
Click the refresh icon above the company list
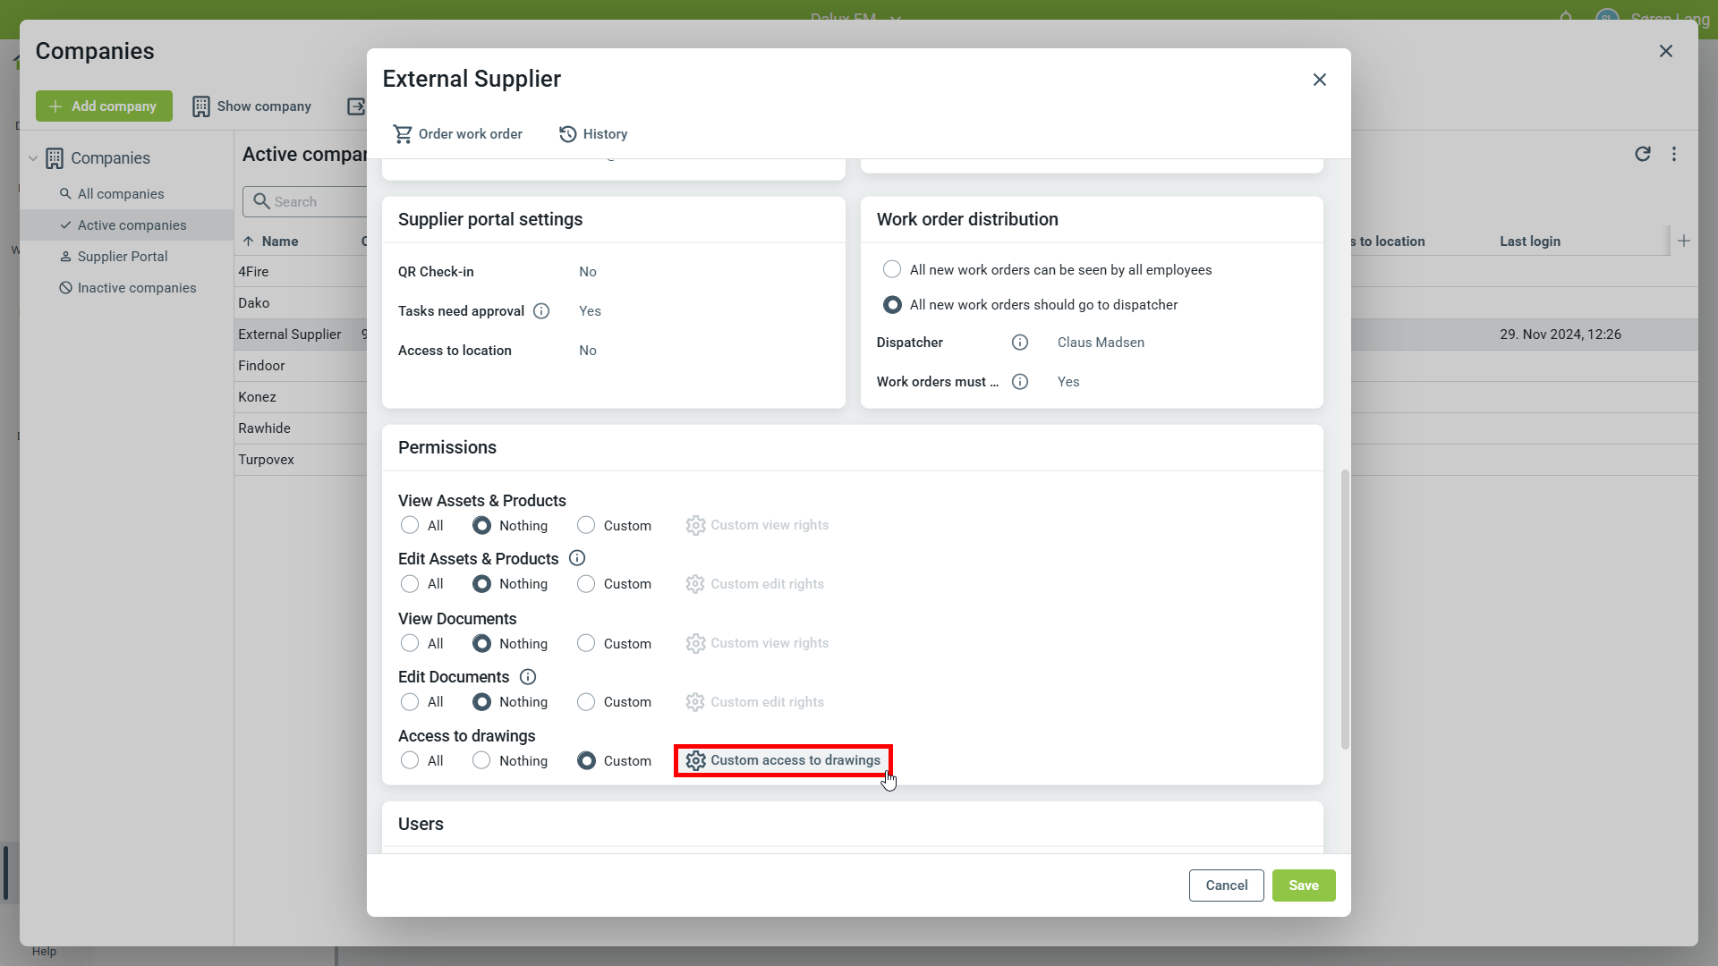tap(1643, 154)
